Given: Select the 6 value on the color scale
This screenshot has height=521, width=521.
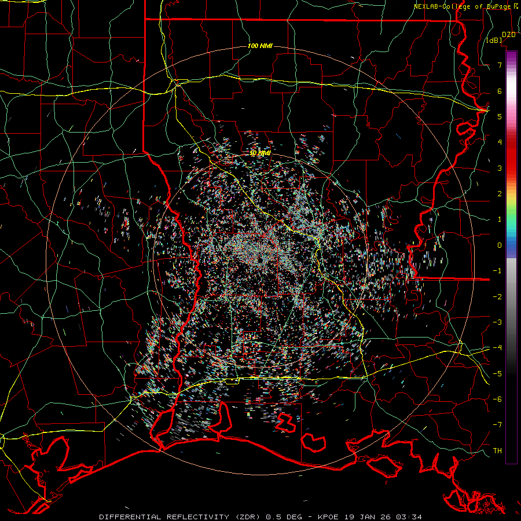Looking at the screenshot, I should point(500,91).
